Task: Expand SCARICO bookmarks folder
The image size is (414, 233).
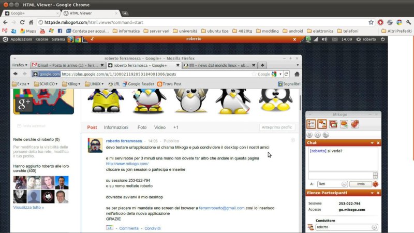Action: [46, 84]
